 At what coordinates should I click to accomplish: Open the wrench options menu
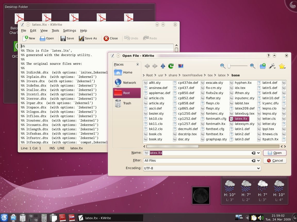[272, 66]
